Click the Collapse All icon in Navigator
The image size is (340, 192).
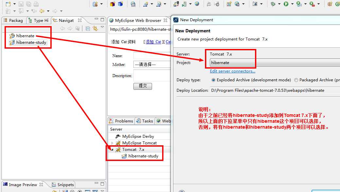tap(88, 29)
